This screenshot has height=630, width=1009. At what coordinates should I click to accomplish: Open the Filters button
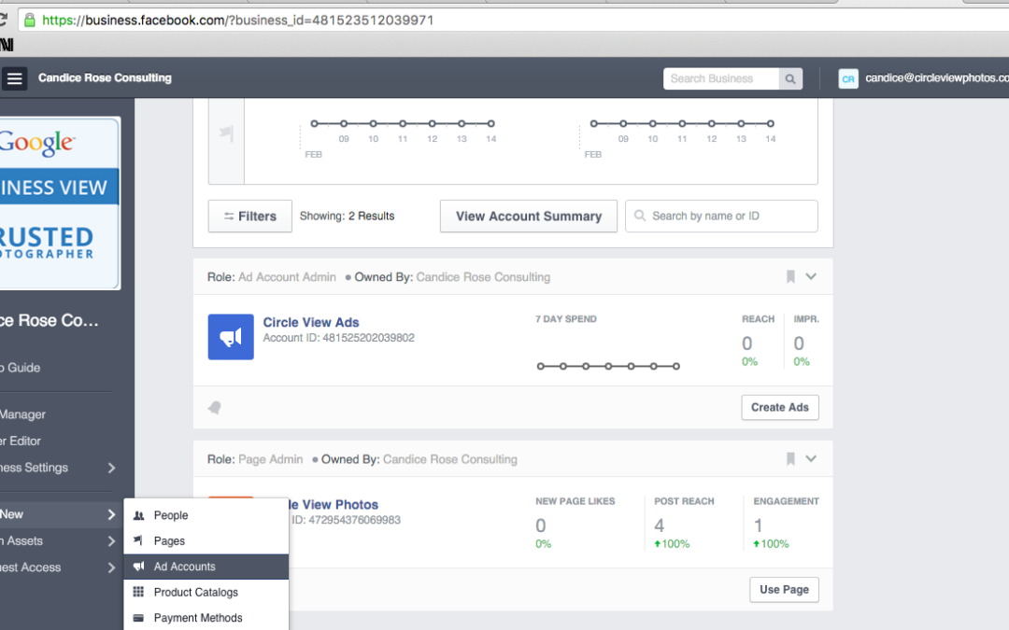[249, 216]
